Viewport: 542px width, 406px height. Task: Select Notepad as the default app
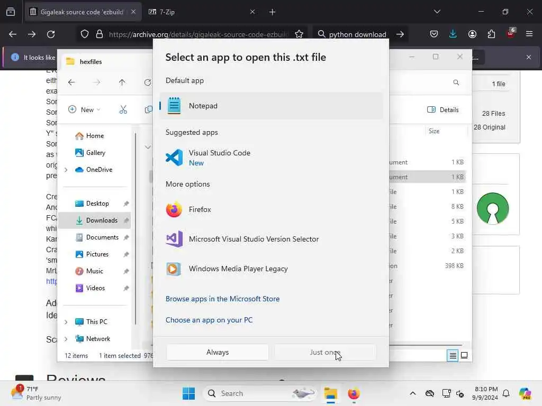271,106
